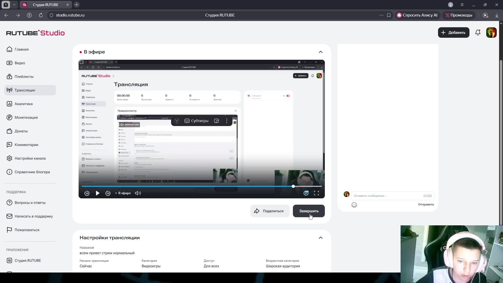
Task: Click the stream progress bar handle
Action: (293, 186)
